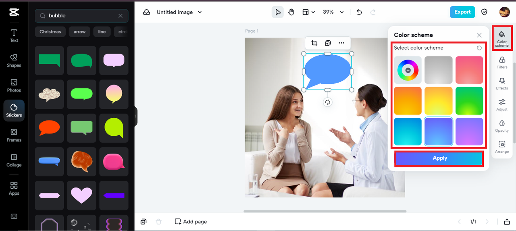Choose the pink-red gradient color scheme
Screen dimensions: 516x231
(469, 70)
